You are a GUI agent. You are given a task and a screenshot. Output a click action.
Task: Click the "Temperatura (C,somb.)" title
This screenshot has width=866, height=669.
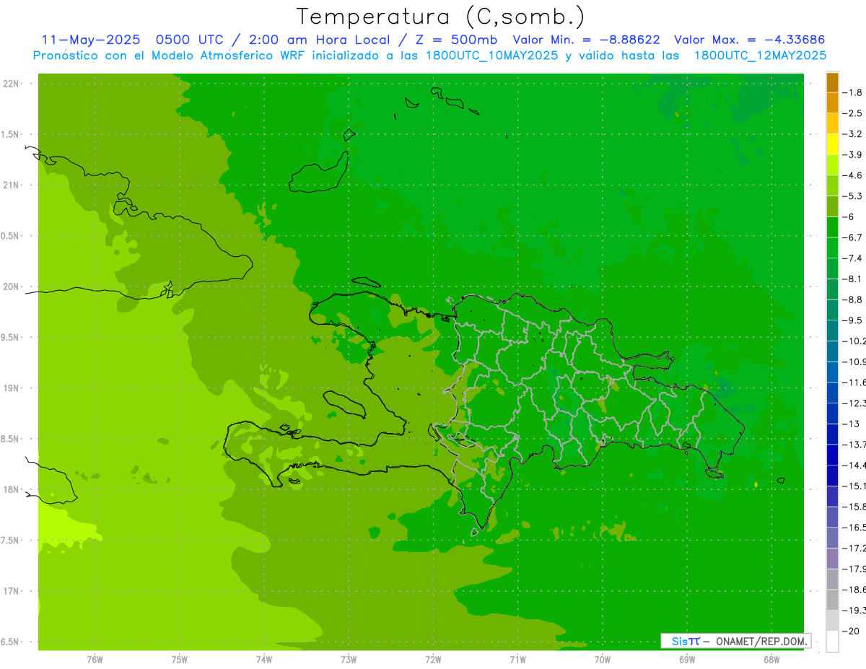(x=441, y=17)
